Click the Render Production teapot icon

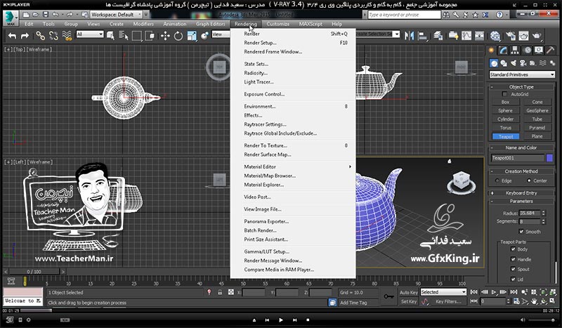click(537, 36)
